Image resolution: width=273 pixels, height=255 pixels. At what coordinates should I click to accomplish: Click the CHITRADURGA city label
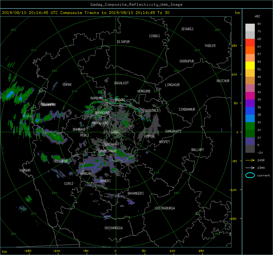(x=165, y=208)
